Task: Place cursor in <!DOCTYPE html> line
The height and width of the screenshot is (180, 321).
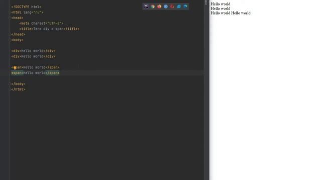Action: 26,7
